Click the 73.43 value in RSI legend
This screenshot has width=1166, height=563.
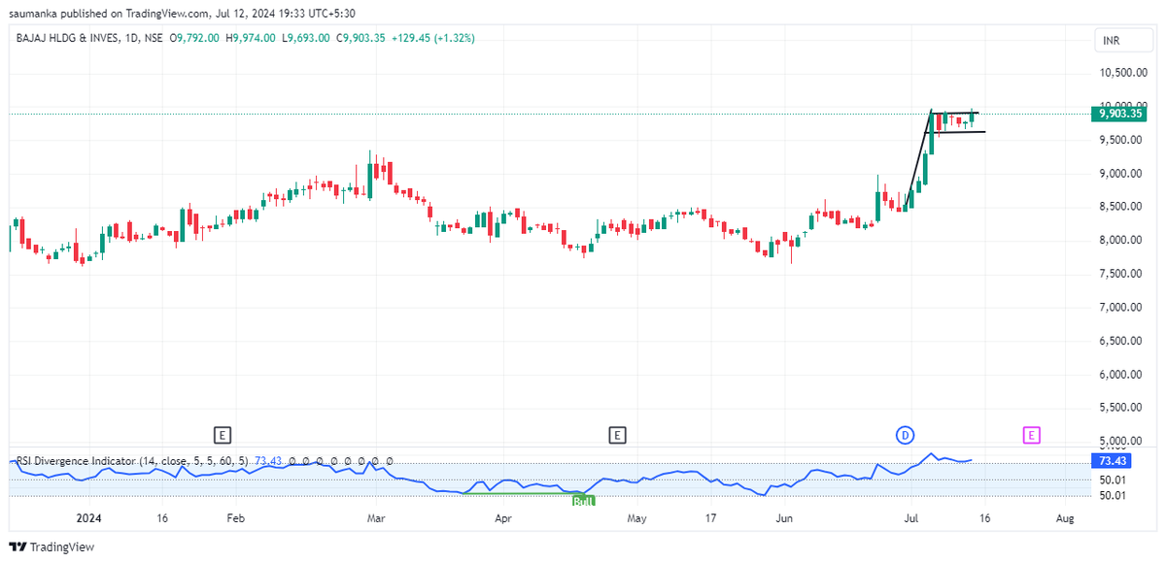pyautogui.click(x=268, y=461)
